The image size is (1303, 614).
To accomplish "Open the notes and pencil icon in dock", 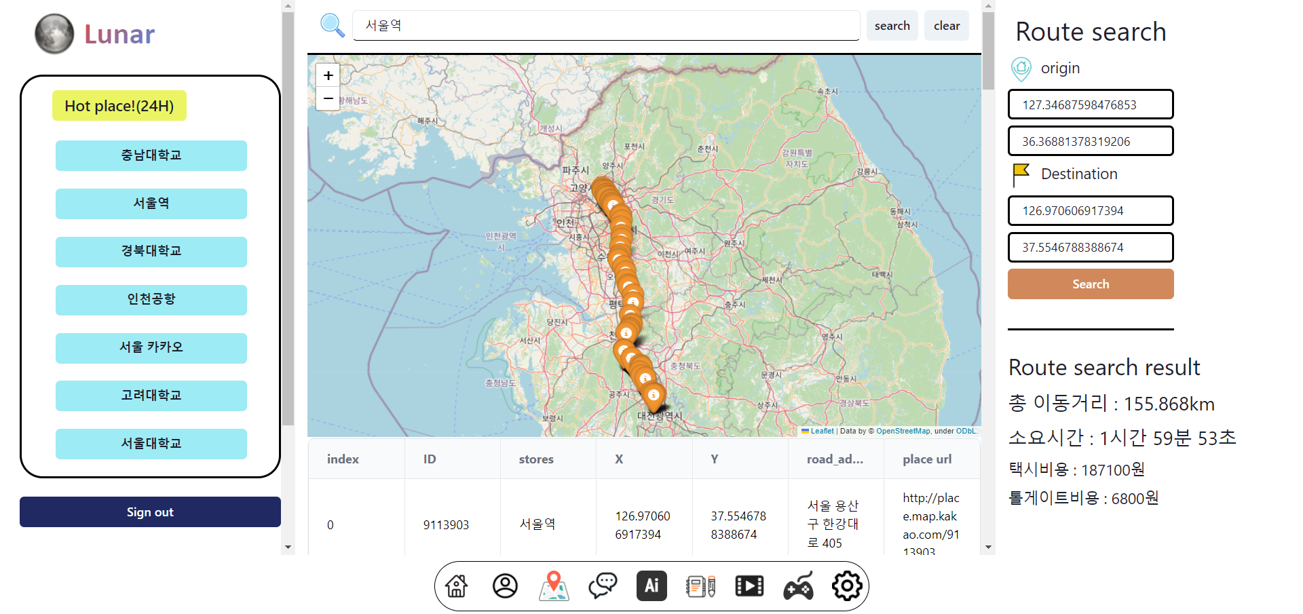I will coord(700,586).
